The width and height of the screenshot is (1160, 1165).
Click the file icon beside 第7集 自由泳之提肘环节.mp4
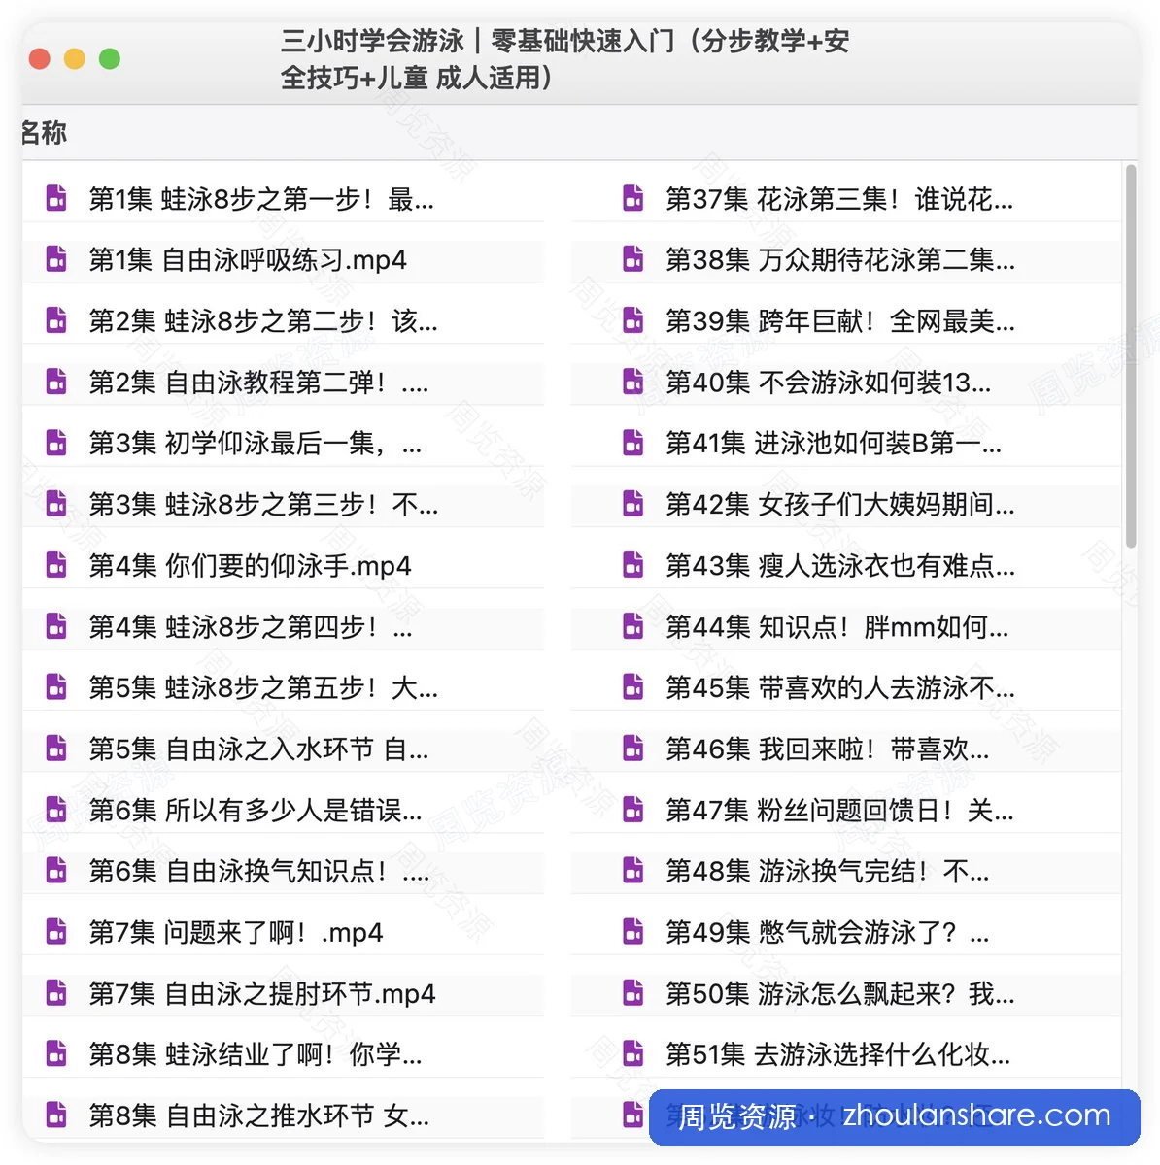[56, 993]
